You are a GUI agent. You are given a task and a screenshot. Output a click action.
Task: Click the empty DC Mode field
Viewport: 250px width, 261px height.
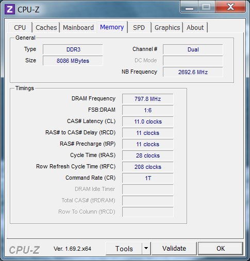pos(193,61)
